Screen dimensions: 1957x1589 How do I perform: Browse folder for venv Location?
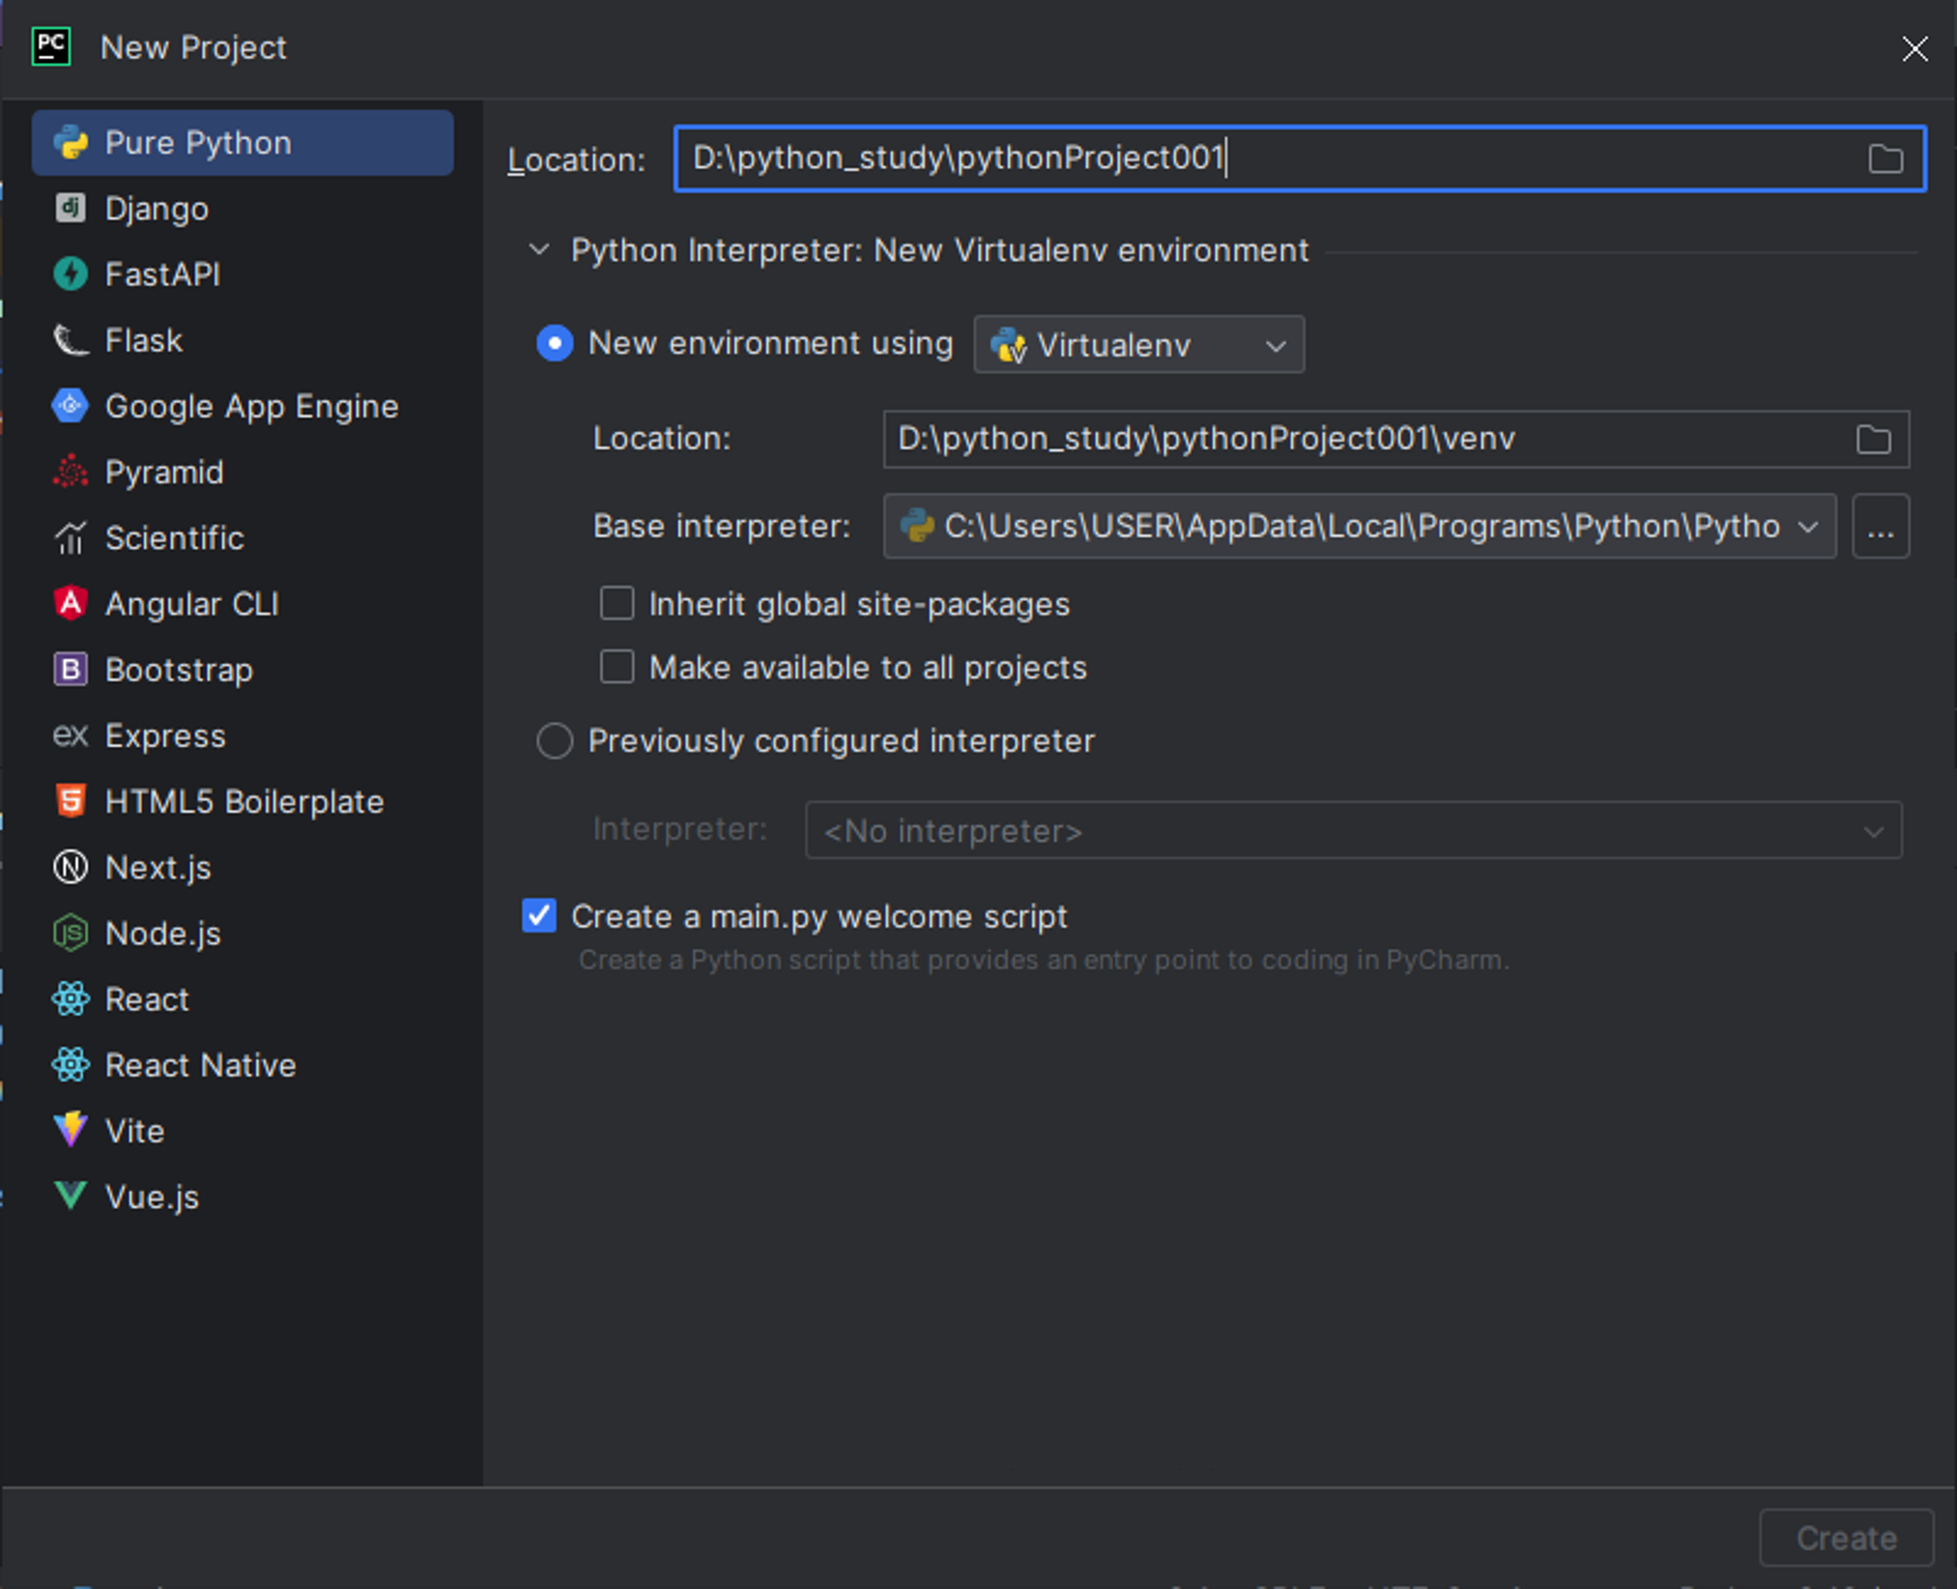click(1873, 439)
